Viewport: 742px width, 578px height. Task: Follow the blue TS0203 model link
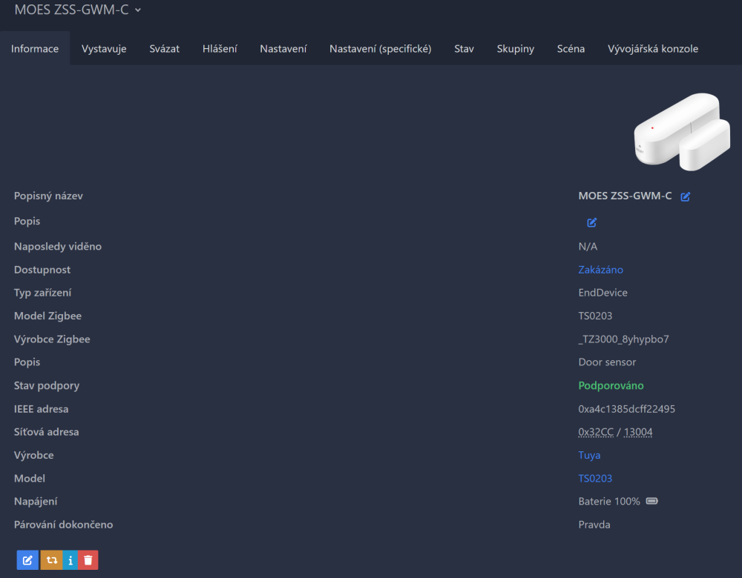pyautogui.click(x=595, y=479)
